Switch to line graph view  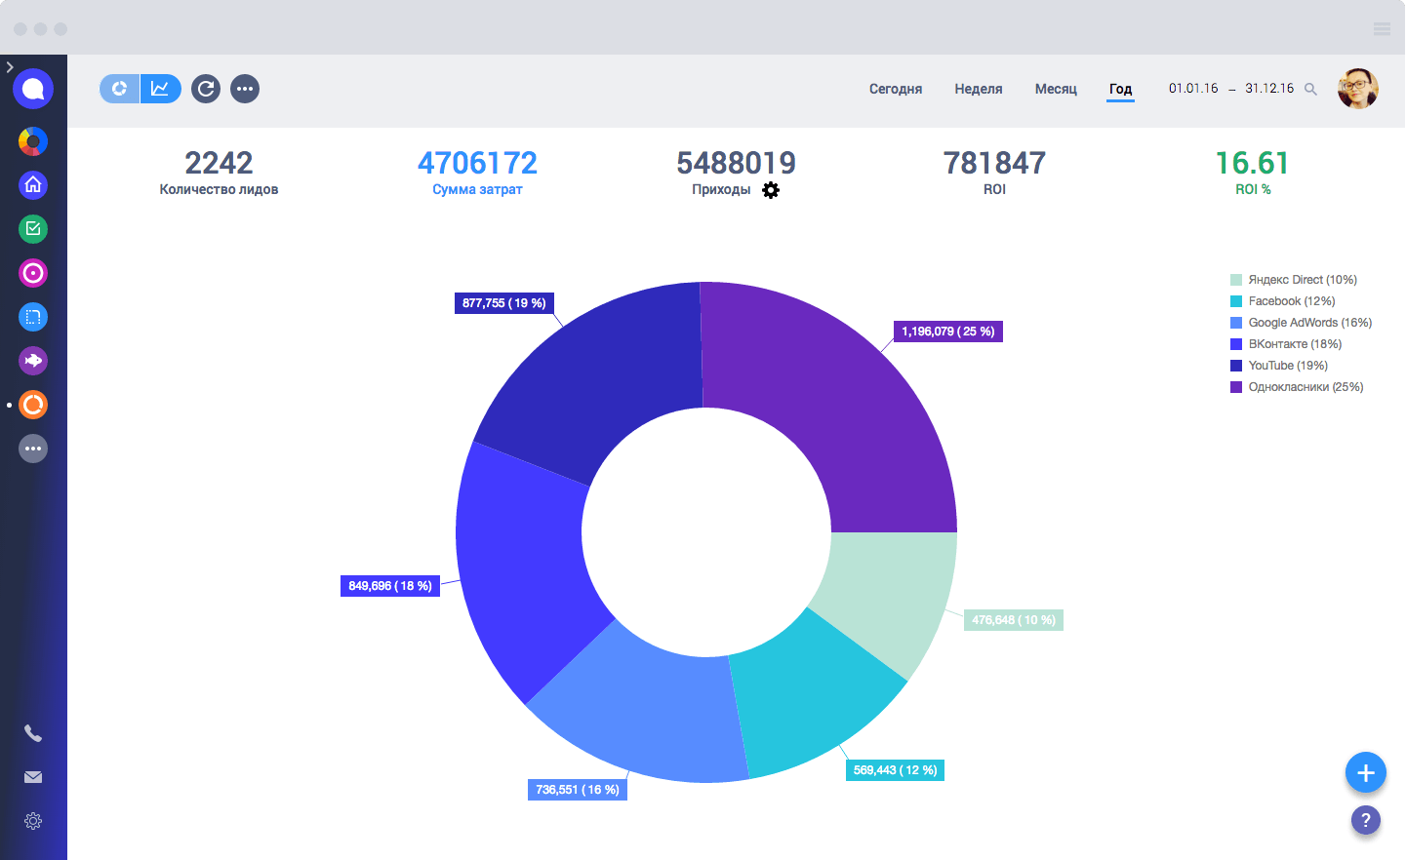[x=160, y=89]
